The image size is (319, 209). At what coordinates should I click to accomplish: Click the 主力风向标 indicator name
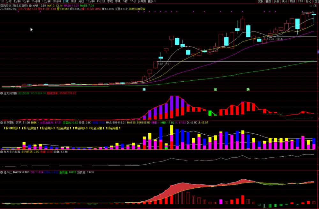click(x=11, y=93)
